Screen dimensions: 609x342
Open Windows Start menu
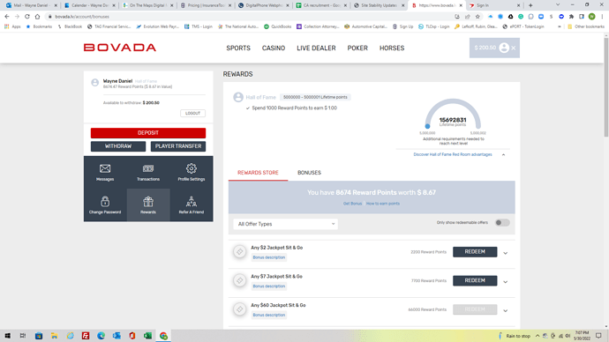pos(7,336)
